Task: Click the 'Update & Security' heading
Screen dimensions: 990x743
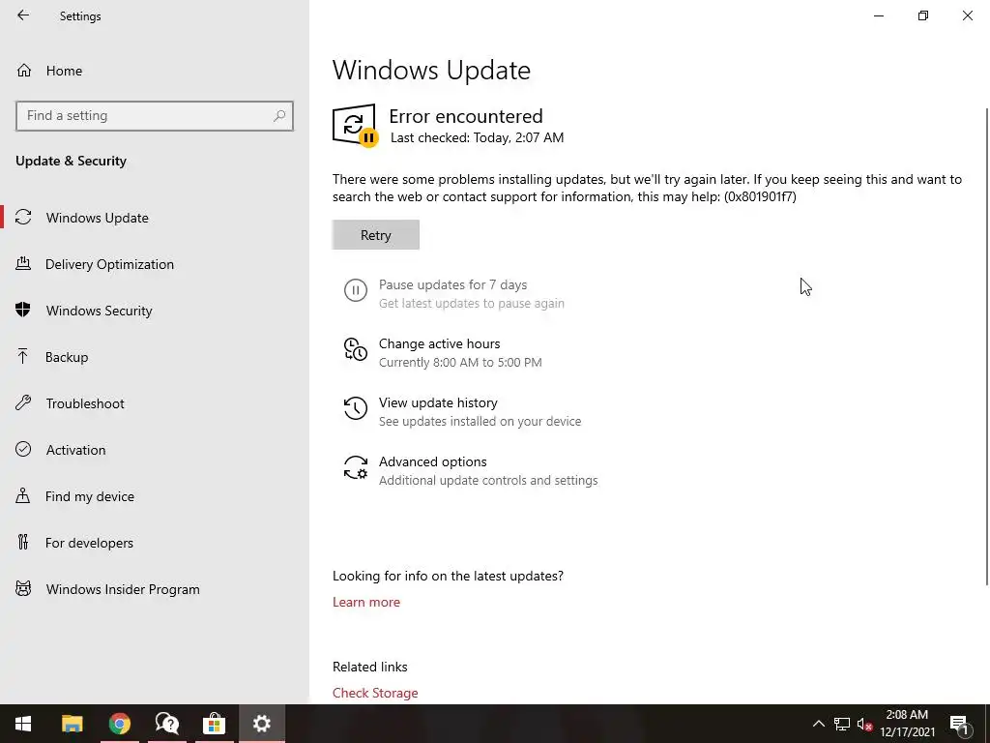Action: tap(71, 161)
